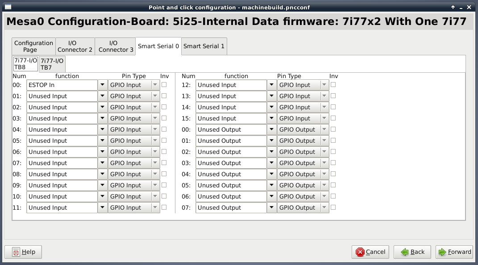Click the function field for output 02

(x=231, y=152)
